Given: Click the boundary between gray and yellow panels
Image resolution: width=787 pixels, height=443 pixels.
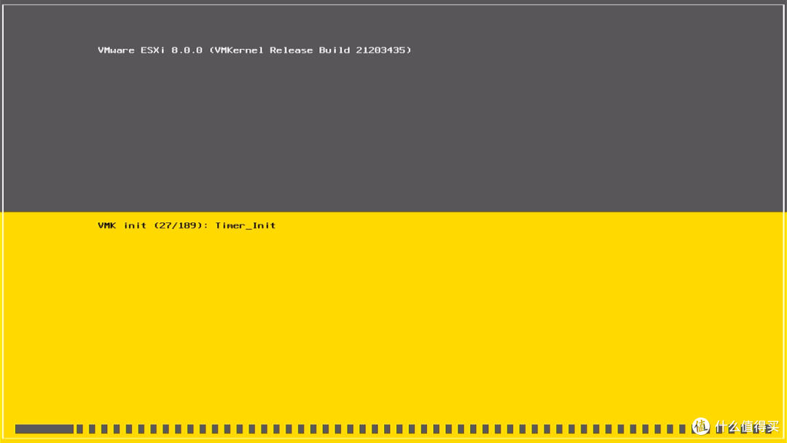Looking at the screenshot, I should click(x=393, y=212).
